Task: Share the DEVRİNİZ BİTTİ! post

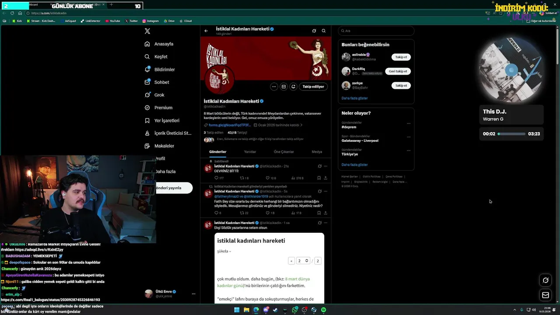Action: tap(325, 178)
